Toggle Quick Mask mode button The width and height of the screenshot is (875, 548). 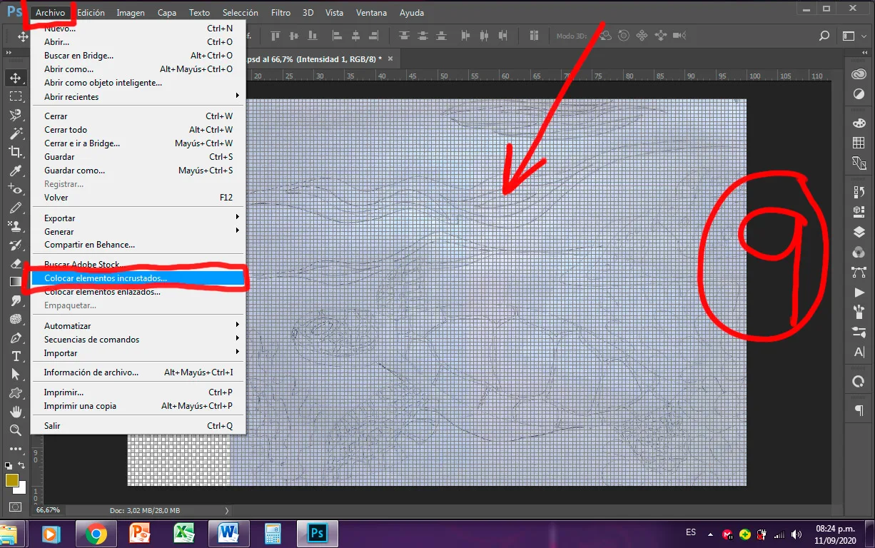click(16, 507)
